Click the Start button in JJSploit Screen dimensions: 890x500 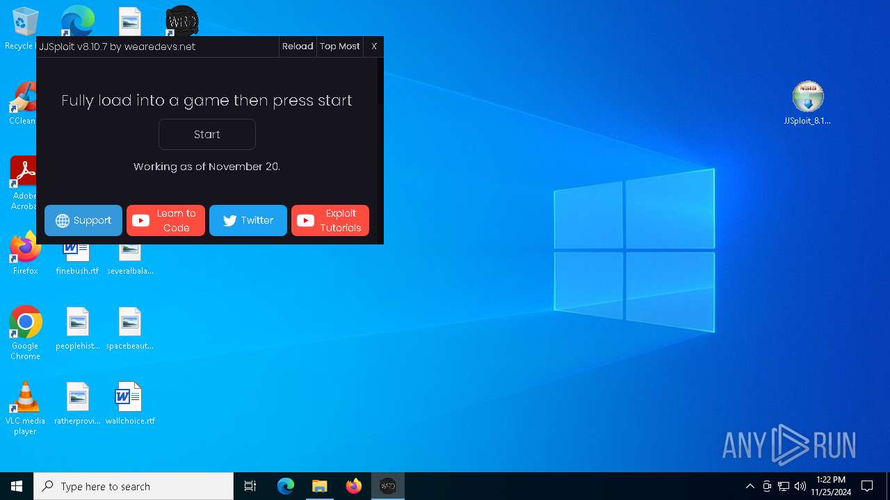point(207,134)
